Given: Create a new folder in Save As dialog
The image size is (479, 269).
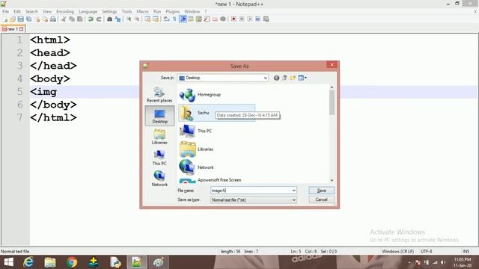Looking at the screenshot, I should tap(293, 78).
